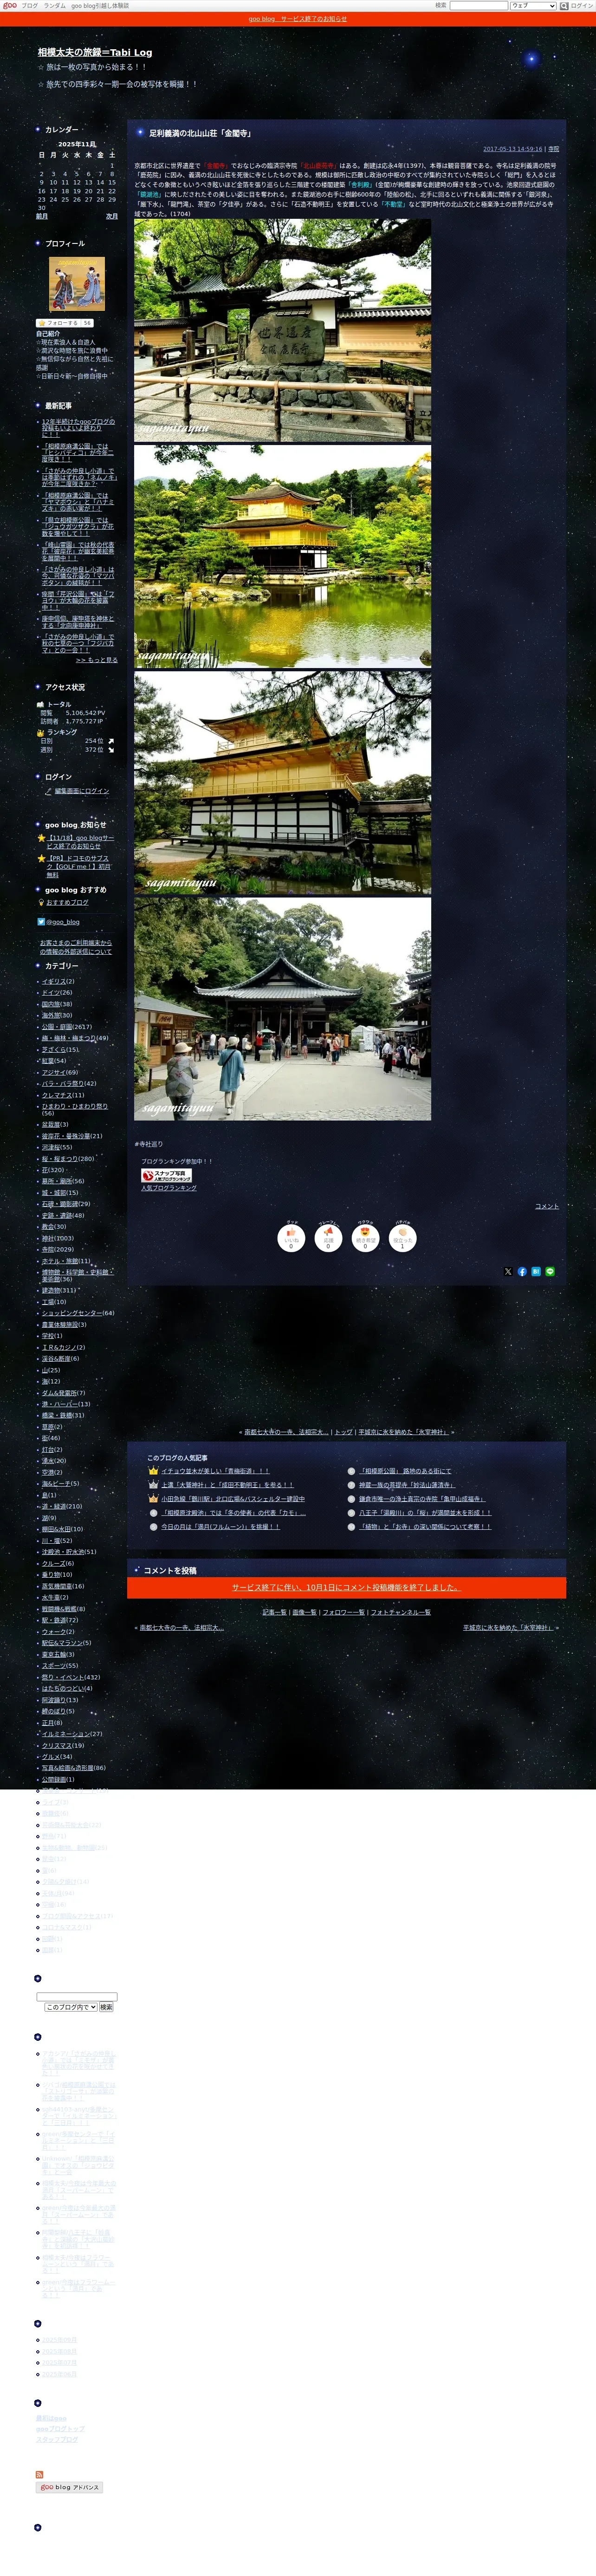Open the temple hall with visitors photo
The image size is (596, 2576).
click(x=283, y=1009)
